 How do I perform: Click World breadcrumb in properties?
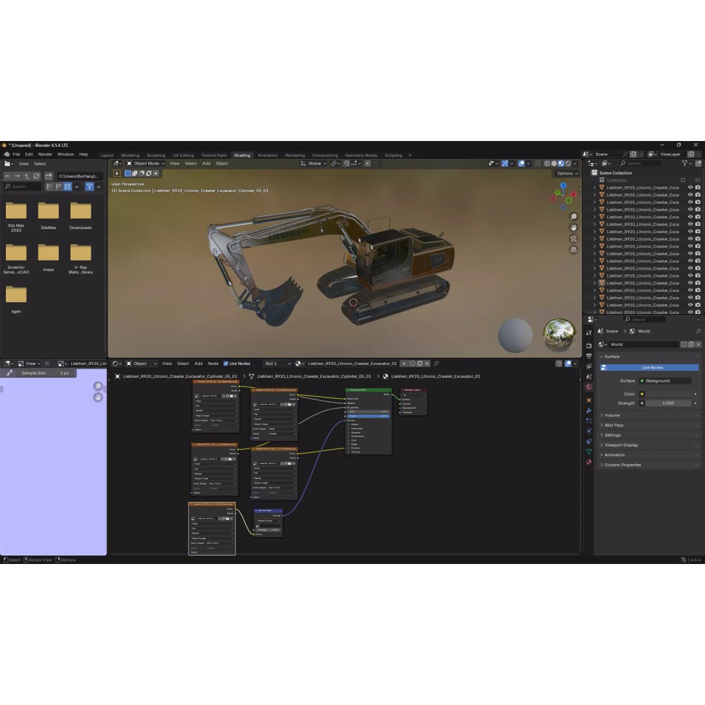[639, 332]
